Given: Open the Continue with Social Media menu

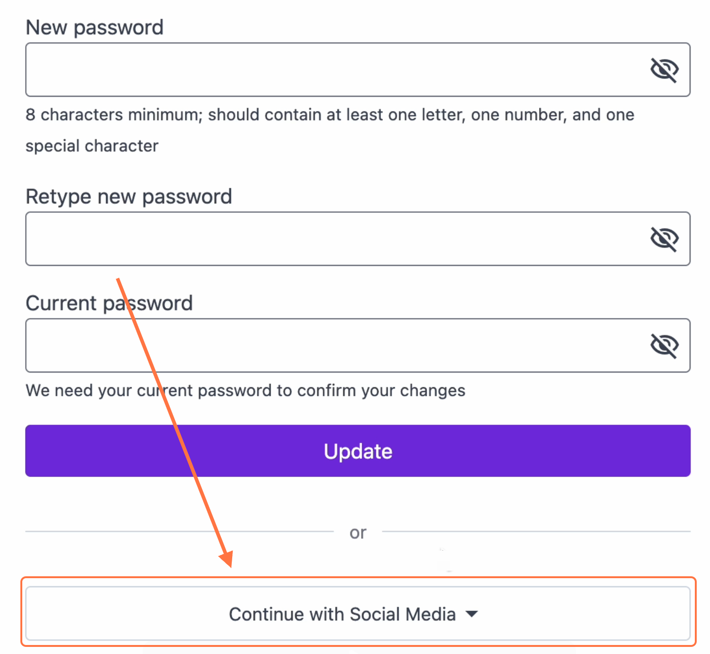Looking at the screenshot, I should [342, 614].
